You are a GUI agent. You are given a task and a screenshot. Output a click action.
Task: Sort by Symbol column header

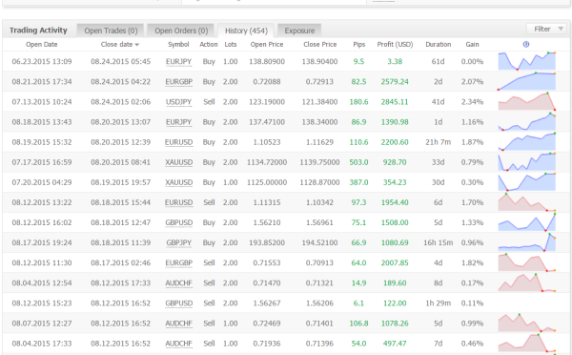[178, 45]
